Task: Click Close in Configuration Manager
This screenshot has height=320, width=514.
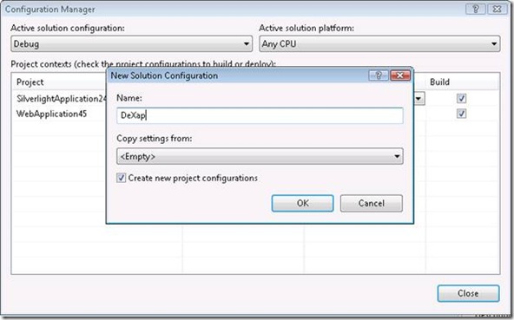Action: (x=468, y=293)
